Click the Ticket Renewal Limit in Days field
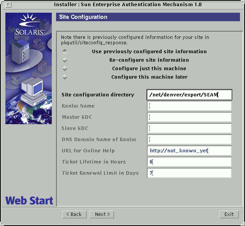245x226 pixels. coord(189,173)
